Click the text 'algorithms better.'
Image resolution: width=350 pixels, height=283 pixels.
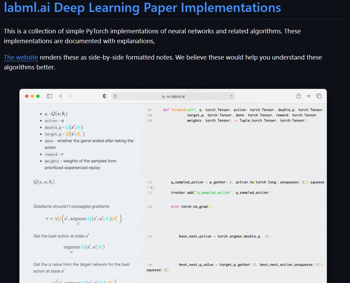[30, 67]
